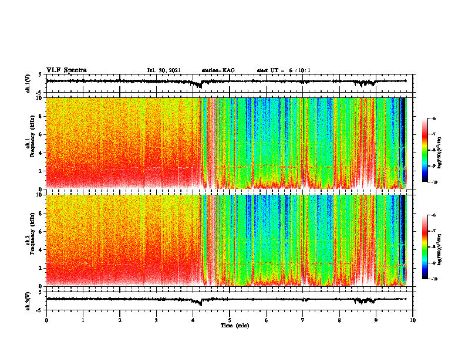The width and height of the screenshot is (465, 359).
Task: Click the dark vertical line at 7 min in ch.2 spectrogram
Action: 304,241
